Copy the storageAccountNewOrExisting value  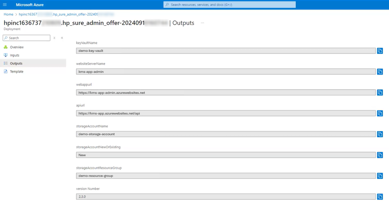pyautogui.click(x=380, y=155)
